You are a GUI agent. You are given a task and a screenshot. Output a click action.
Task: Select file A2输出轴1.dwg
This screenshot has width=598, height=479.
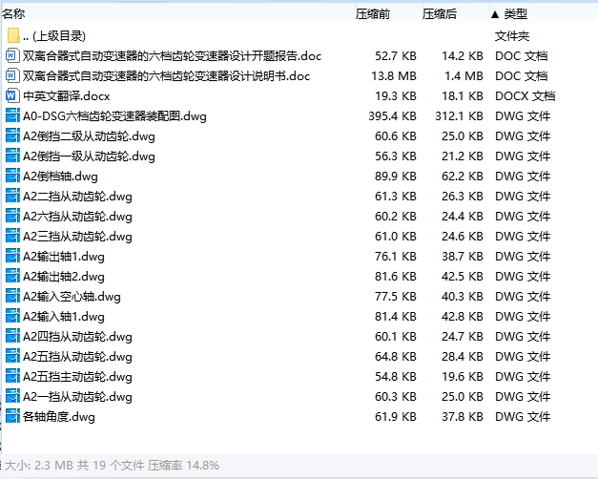point(64,256)
